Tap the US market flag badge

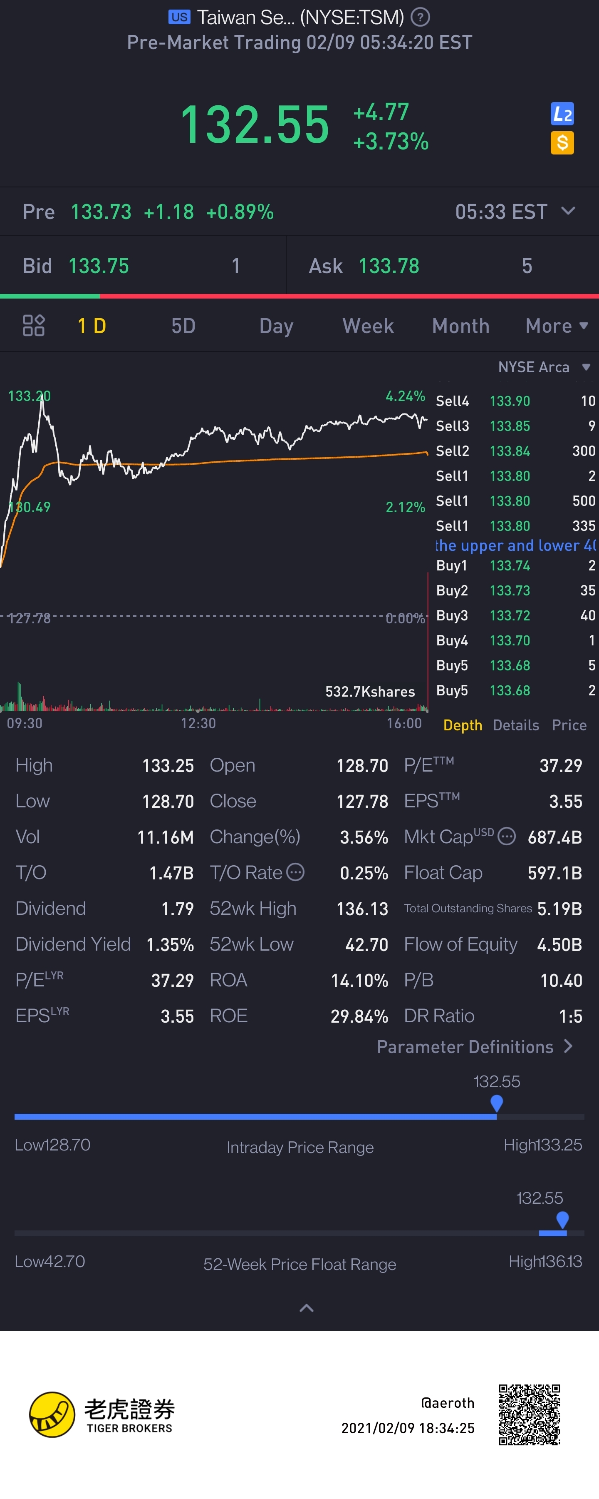click(179, 17)
